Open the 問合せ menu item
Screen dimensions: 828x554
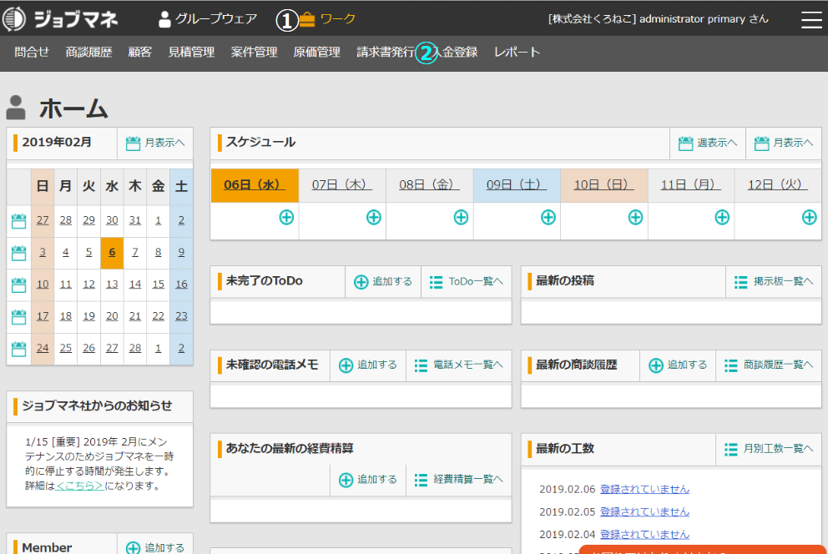pos(31,52)
